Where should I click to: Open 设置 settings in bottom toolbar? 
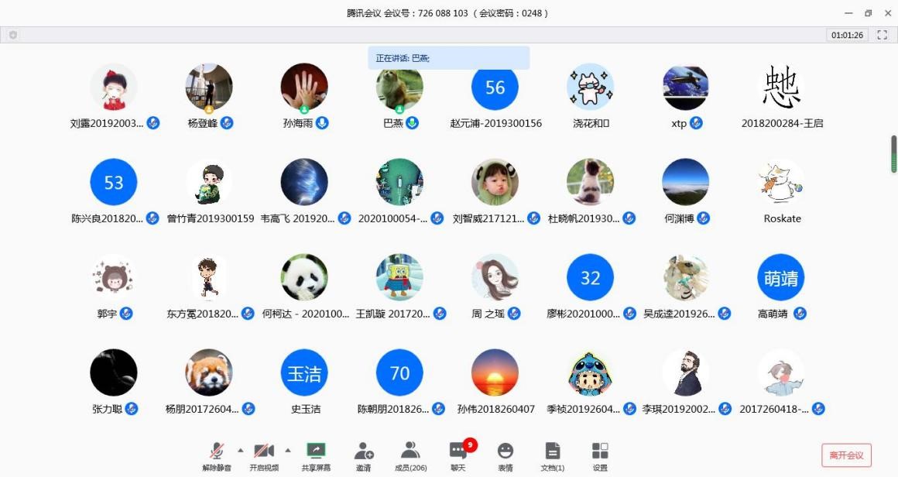(x=600, y=455)
